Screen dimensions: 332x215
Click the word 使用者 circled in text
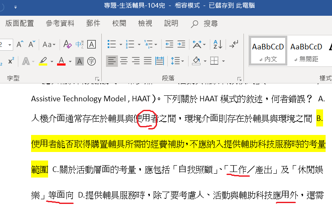[146, 118]
